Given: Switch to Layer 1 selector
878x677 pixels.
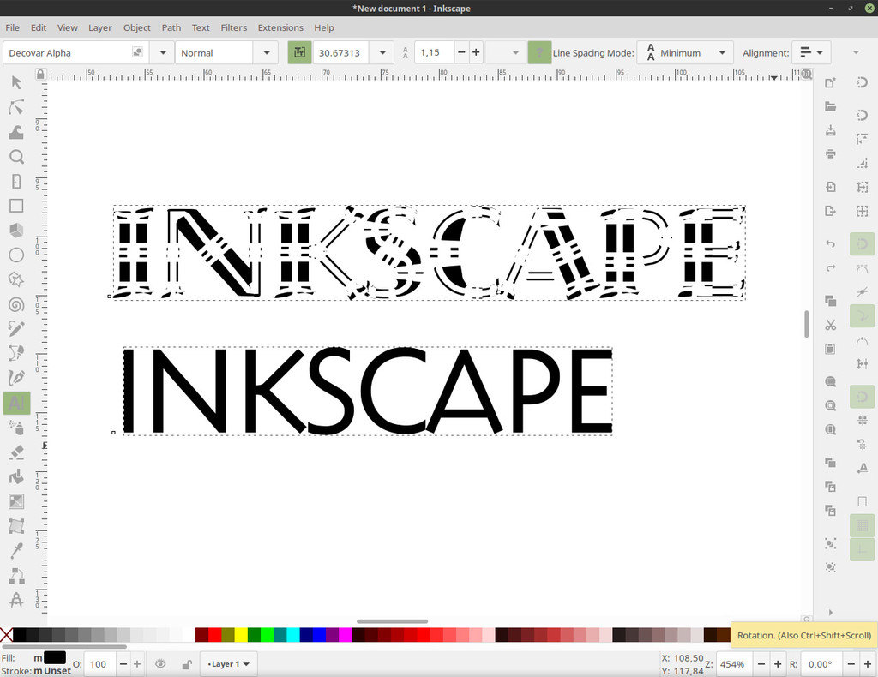Looking at the screenshot, I should (x=227, y=663).
